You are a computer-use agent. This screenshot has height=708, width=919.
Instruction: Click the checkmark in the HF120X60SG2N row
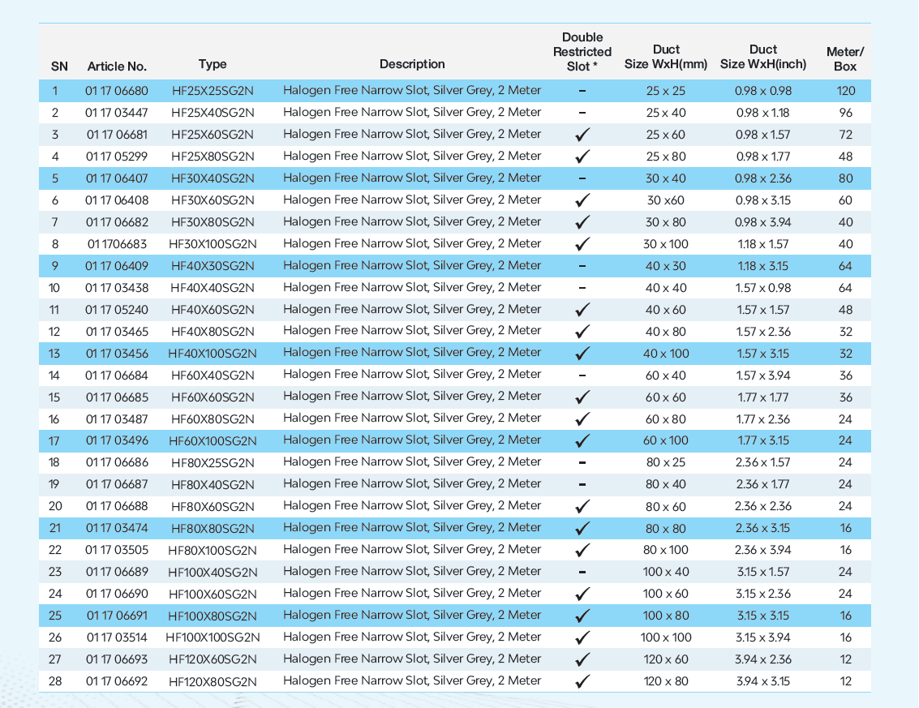tap(582, 659)
